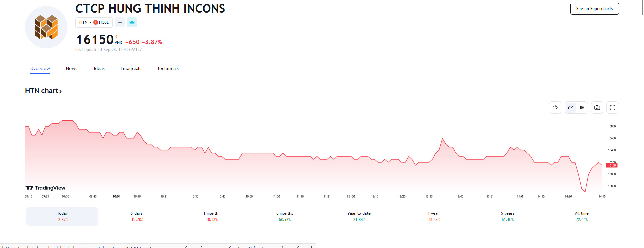
Task: Click the HTN company logo
Action: pyautogui.click(x=46, y=27)
